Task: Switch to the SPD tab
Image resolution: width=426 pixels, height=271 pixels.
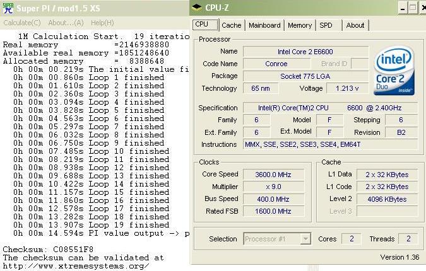Action: click(x=328, y=25)
